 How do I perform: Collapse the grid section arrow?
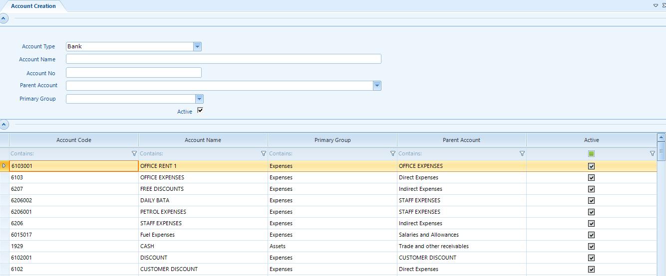click(4, 124)
